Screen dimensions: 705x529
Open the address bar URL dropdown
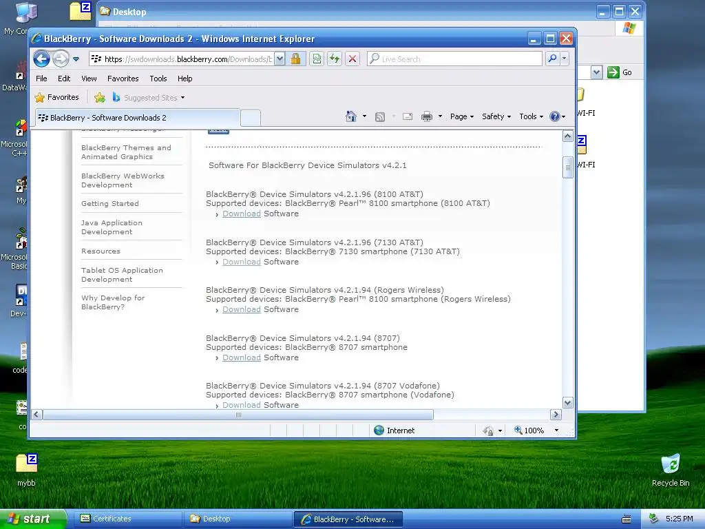point(280,59)
